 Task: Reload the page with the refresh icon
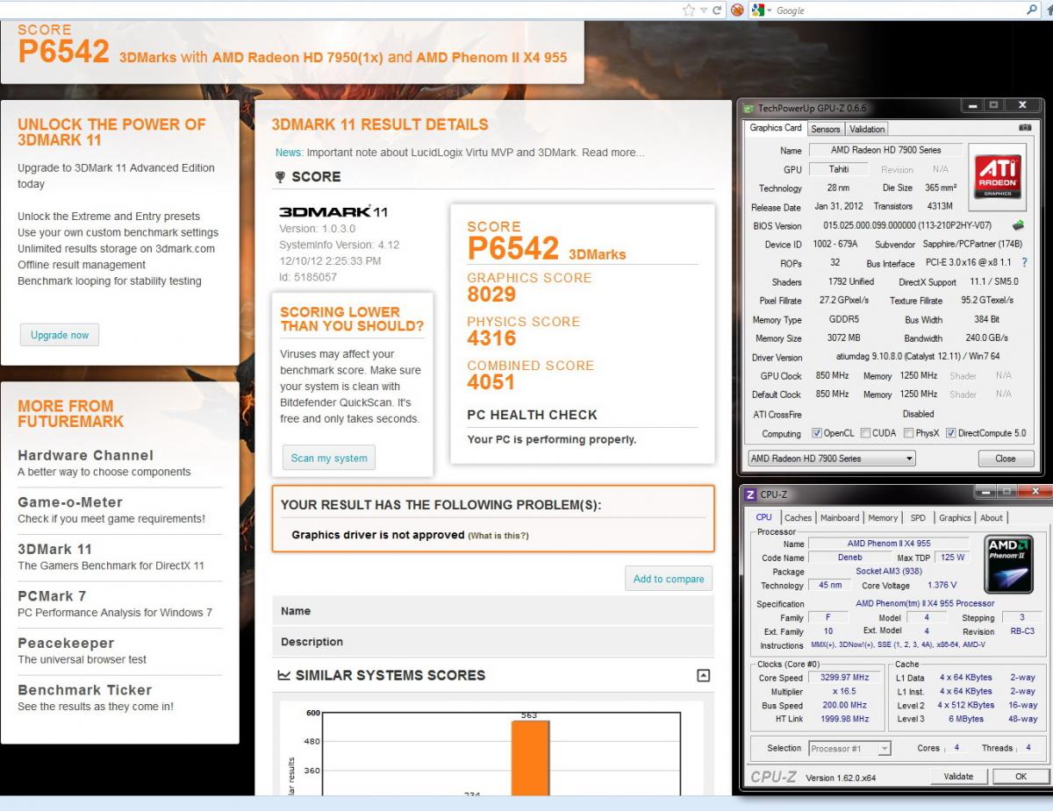pyautogui.click(x=717, y=10)
